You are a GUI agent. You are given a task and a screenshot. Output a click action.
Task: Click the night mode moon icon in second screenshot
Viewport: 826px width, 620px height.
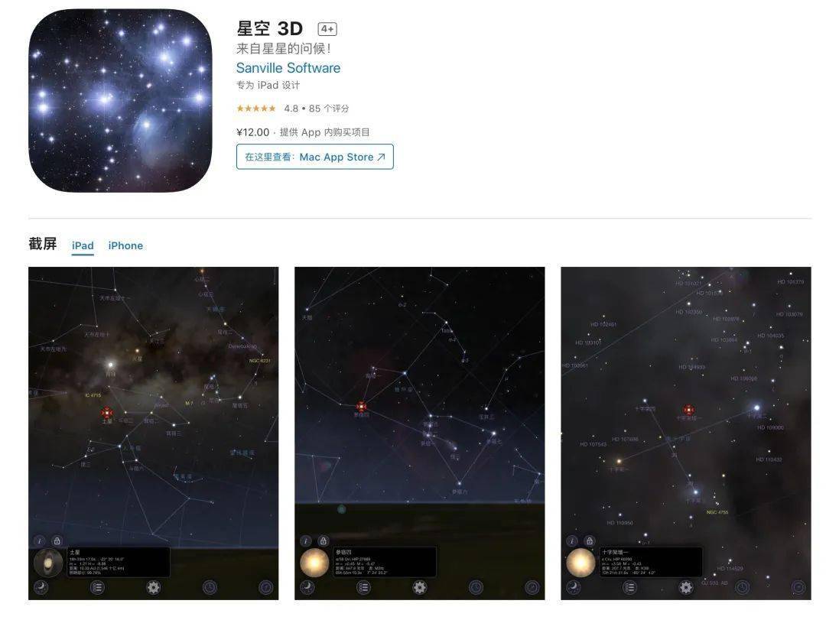(x=307, y=587)
